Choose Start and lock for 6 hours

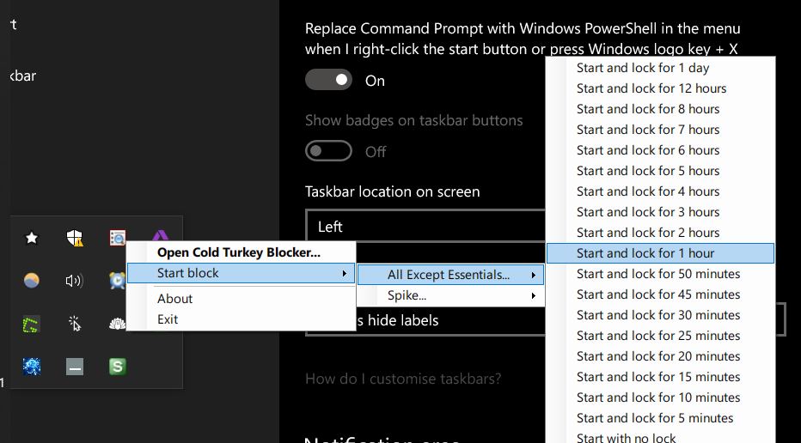661,150
